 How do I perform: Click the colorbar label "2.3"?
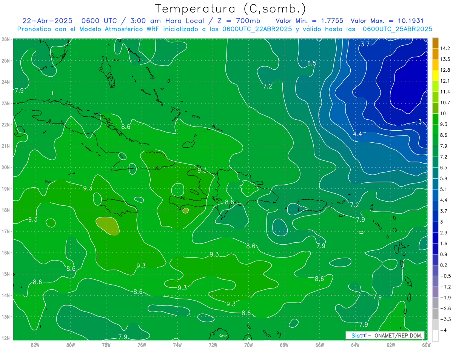(x=444, y=233)
